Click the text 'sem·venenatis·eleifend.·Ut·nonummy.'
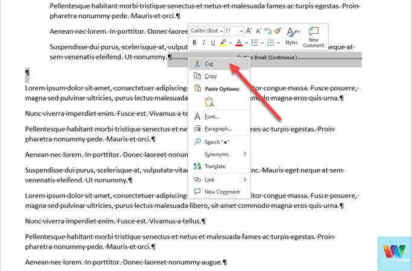412x271 pixels. [x=109, y=57]
